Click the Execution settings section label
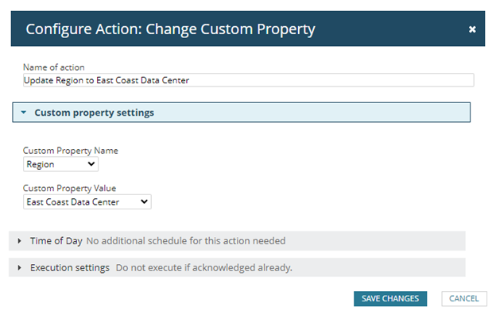Image resolution: width=496 pixels, height=318 pixels. tap(70, 268)
